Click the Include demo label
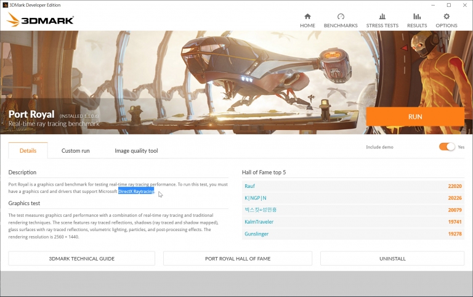This screenshot has height=297, width=473. point(379,147)
